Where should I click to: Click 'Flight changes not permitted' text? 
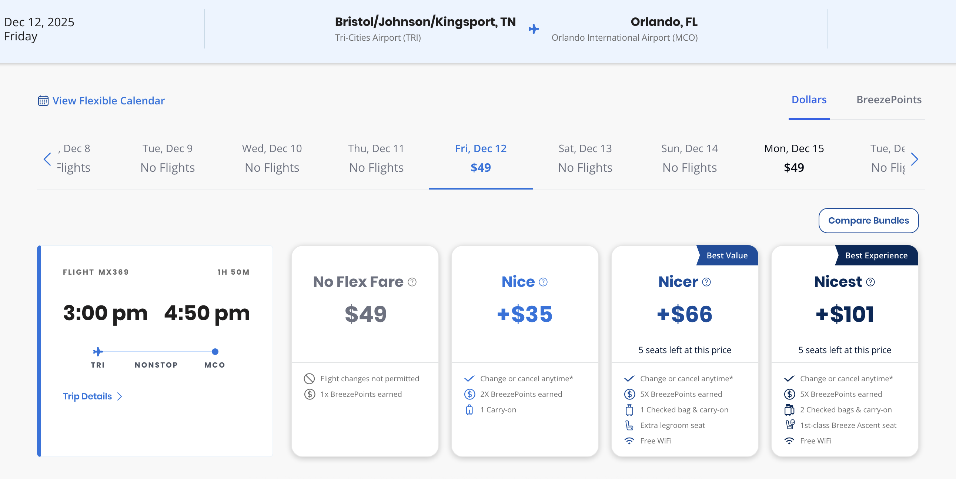(370, 378)
